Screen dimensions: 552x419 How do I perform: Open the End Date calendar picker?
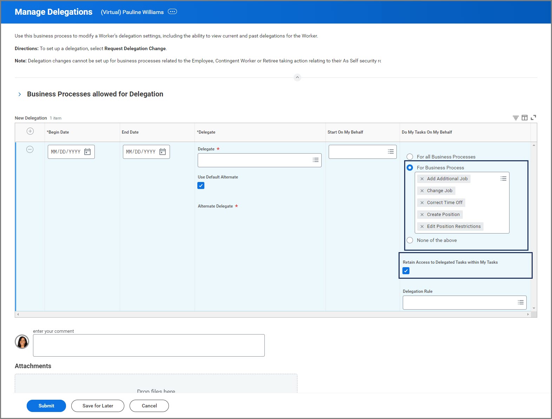pyautogui.click(x=163, y=152)
